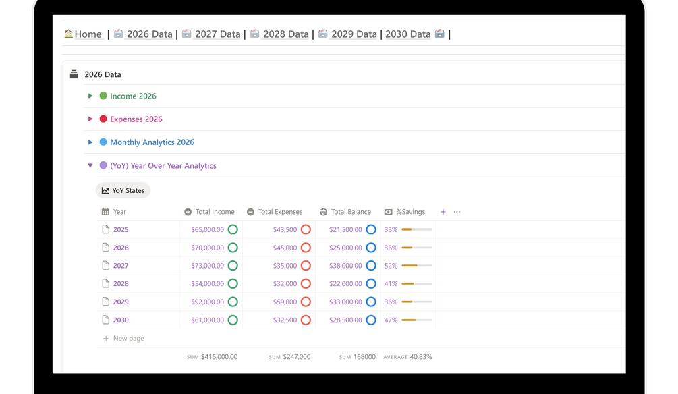Expand the Expenses 2026 toggle arrow
The width and height of the screenshot is (678, 394).
(90, 119)
